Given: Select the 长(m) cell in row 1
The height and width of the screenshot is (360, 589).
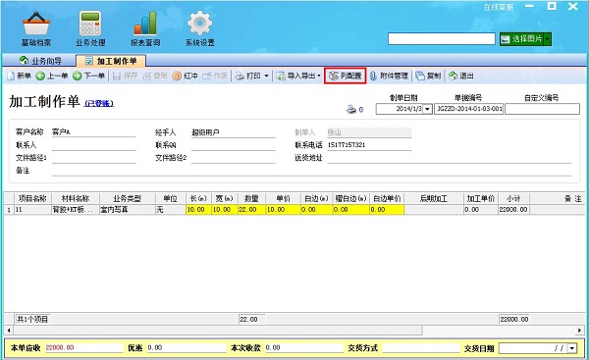Looking at the screenshot, I should (x=198, y=210).
